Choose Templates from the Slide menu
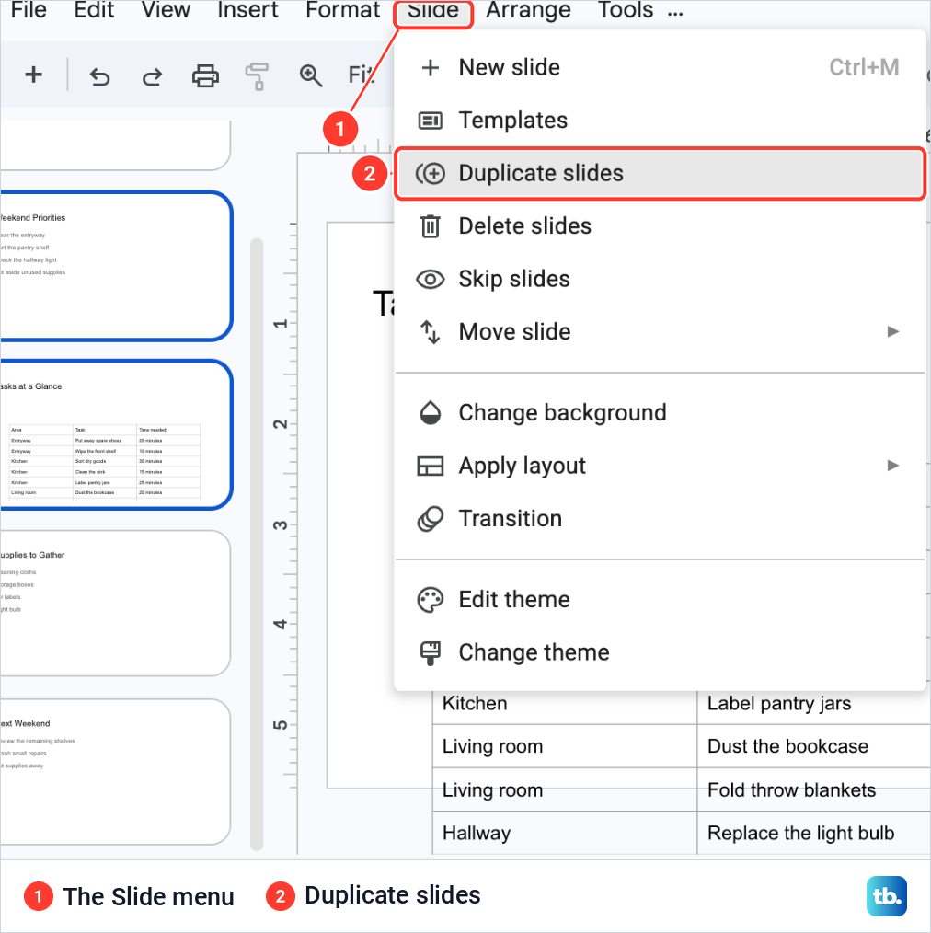The width and height of the screenshot is (931, 933). pyautogui.click(x=661, y=121)
